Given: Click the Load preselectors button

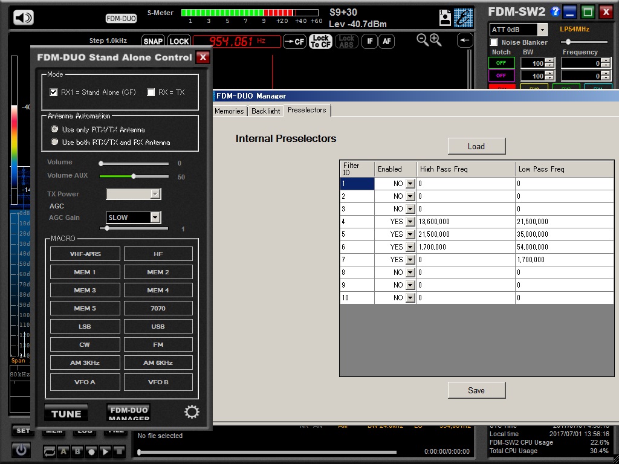Looking at the screenshot, I should pyautogui.click(x=476, y=146).
